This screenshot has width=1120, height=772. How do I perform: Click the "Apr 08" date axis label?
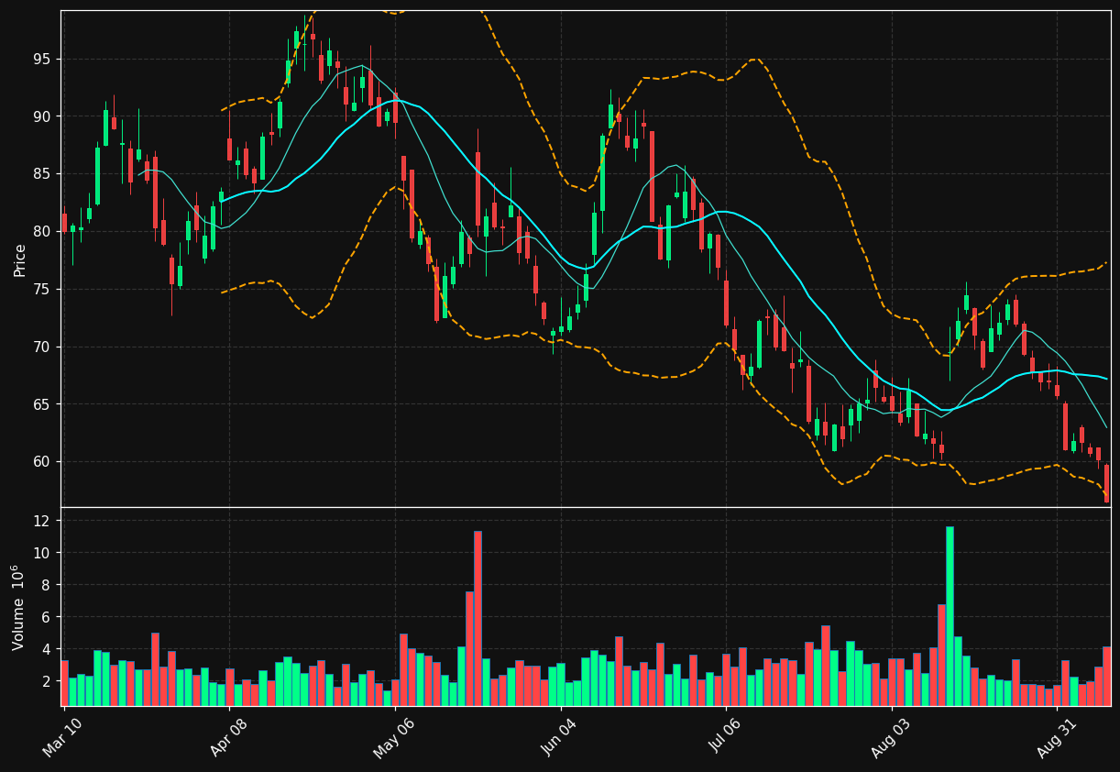[227, 737]
